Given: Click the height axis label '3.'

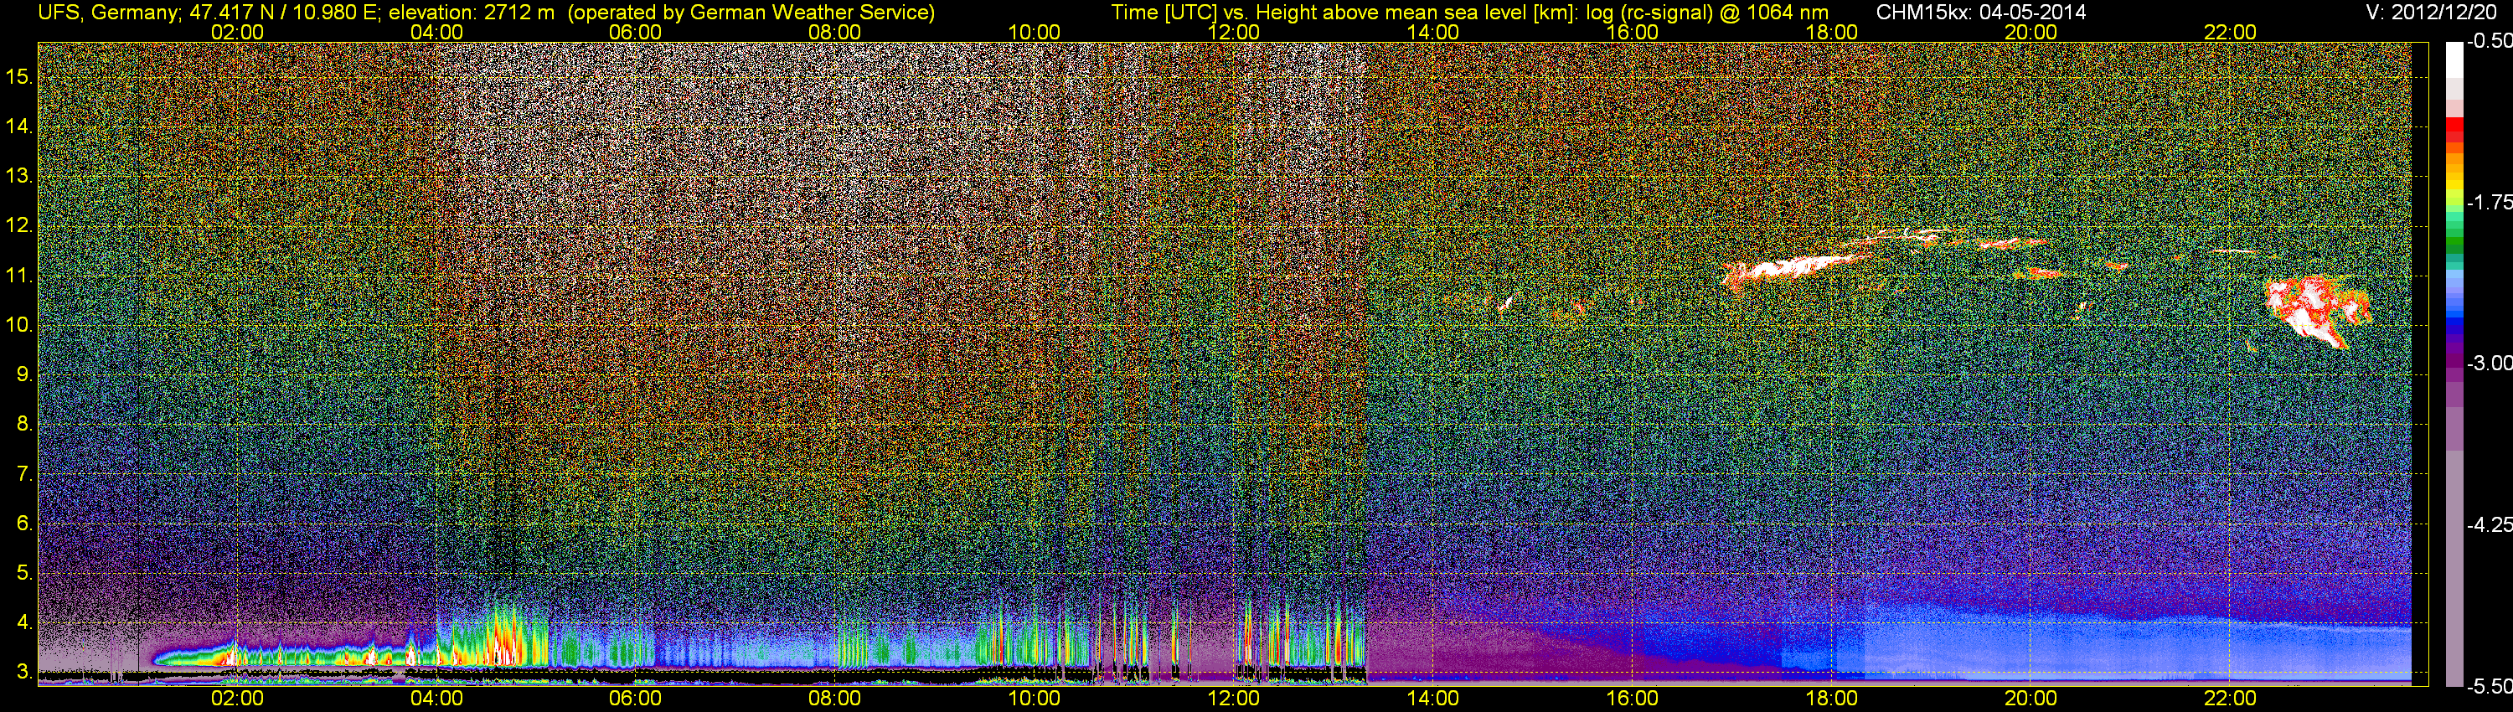Looking at the screenshot, I should tap(24, 672).
